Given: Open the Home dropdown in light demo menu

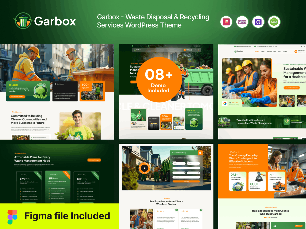Looking at the screenshot, I should click(256, 51).
